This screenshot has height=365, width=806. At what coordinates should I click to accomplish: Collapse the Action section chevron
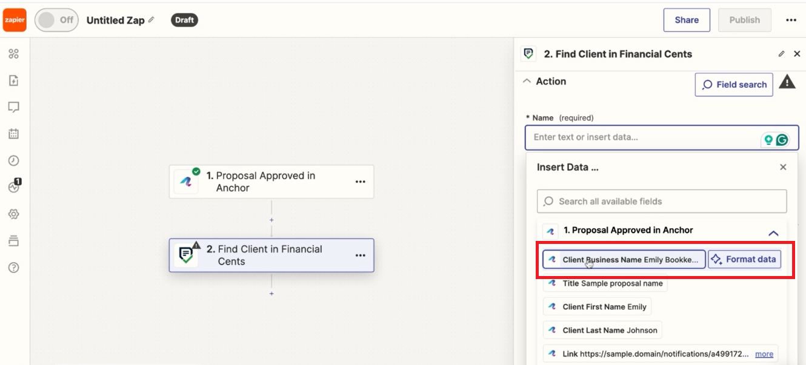(527, 81)
